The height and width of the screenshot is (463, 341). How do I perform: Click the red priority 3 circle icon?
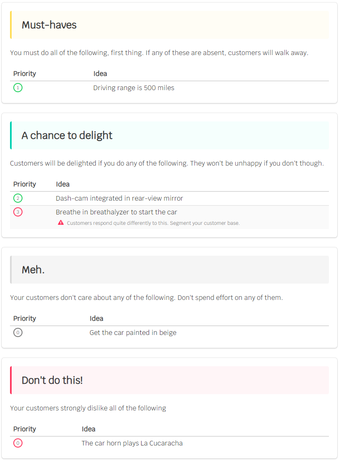pos(17,212)
